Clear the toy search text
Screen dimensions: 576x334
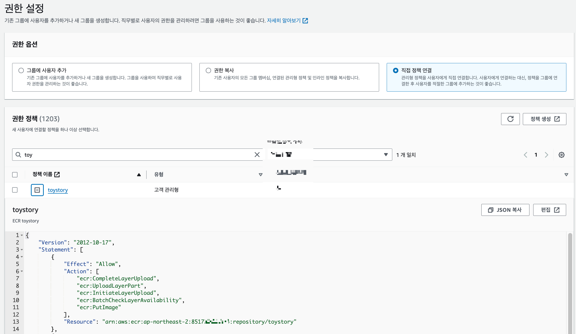click(x=257, y=155)
